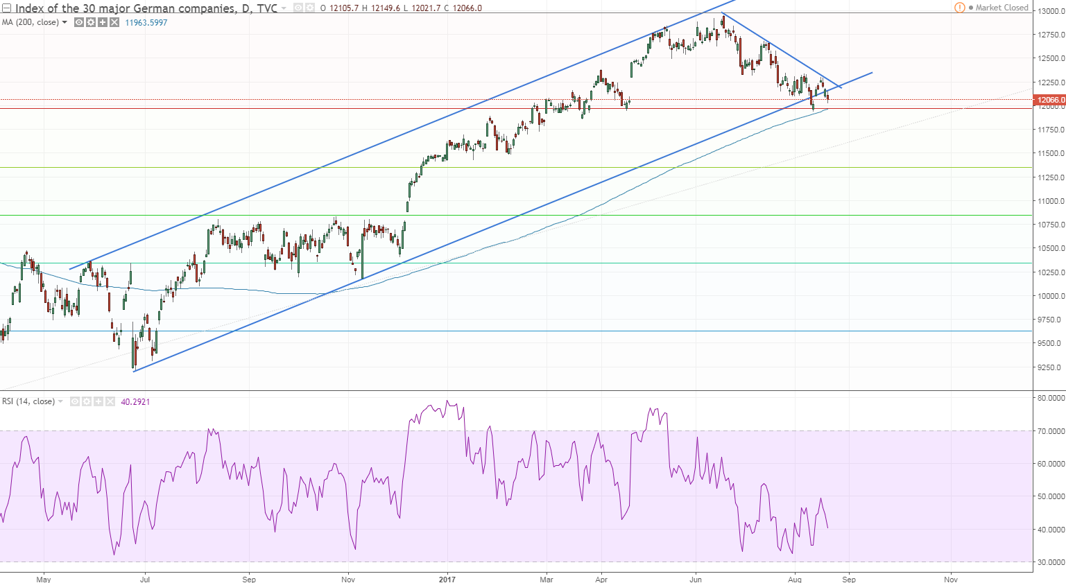The height and width of the screenshot is (583, 1066).
Task: Click the closing price value C 12066.0
Action: (x=463, y=8)
